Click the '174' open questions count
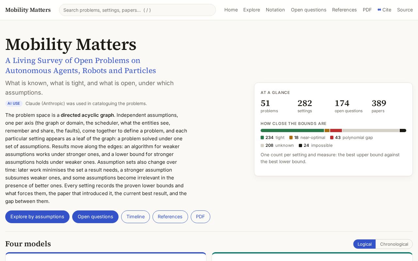 [x=342, y=103]
